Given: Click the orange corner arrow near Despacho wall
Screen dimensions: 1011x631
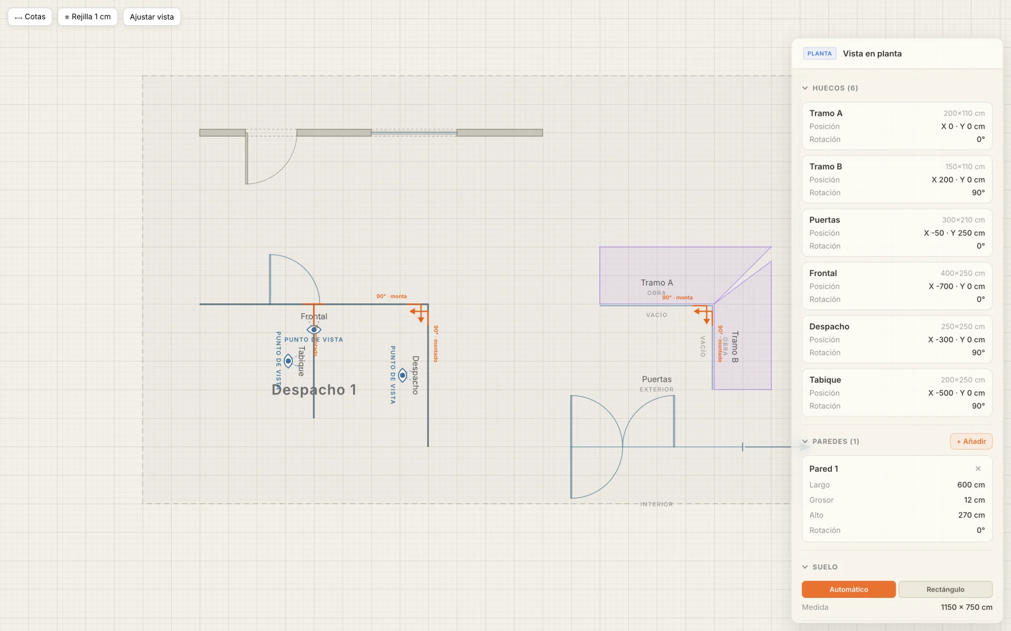Looking at the screenshot, I should point(418,314).
